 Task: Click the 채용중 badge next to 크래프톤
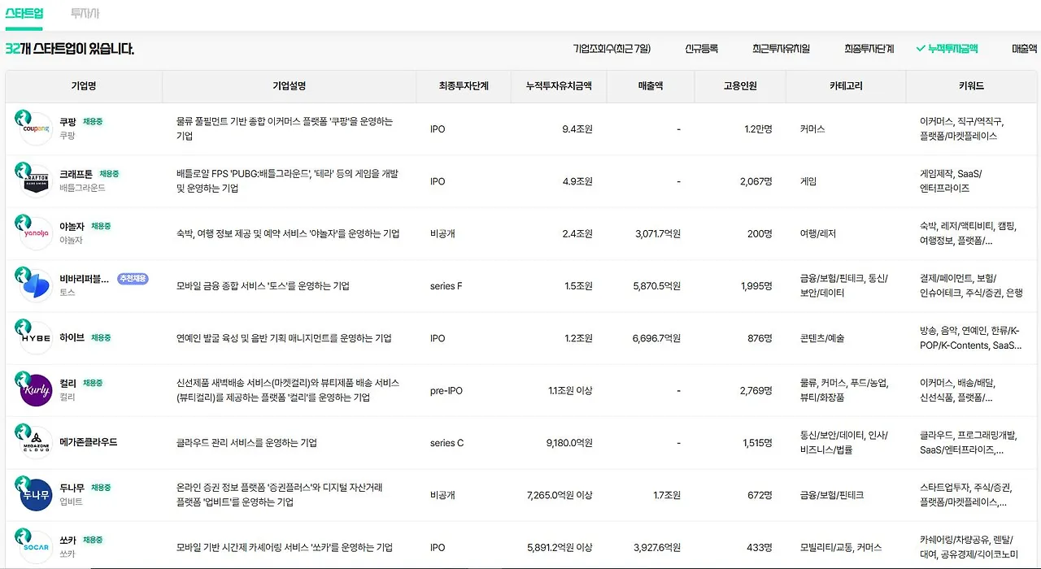pos(111,174)
